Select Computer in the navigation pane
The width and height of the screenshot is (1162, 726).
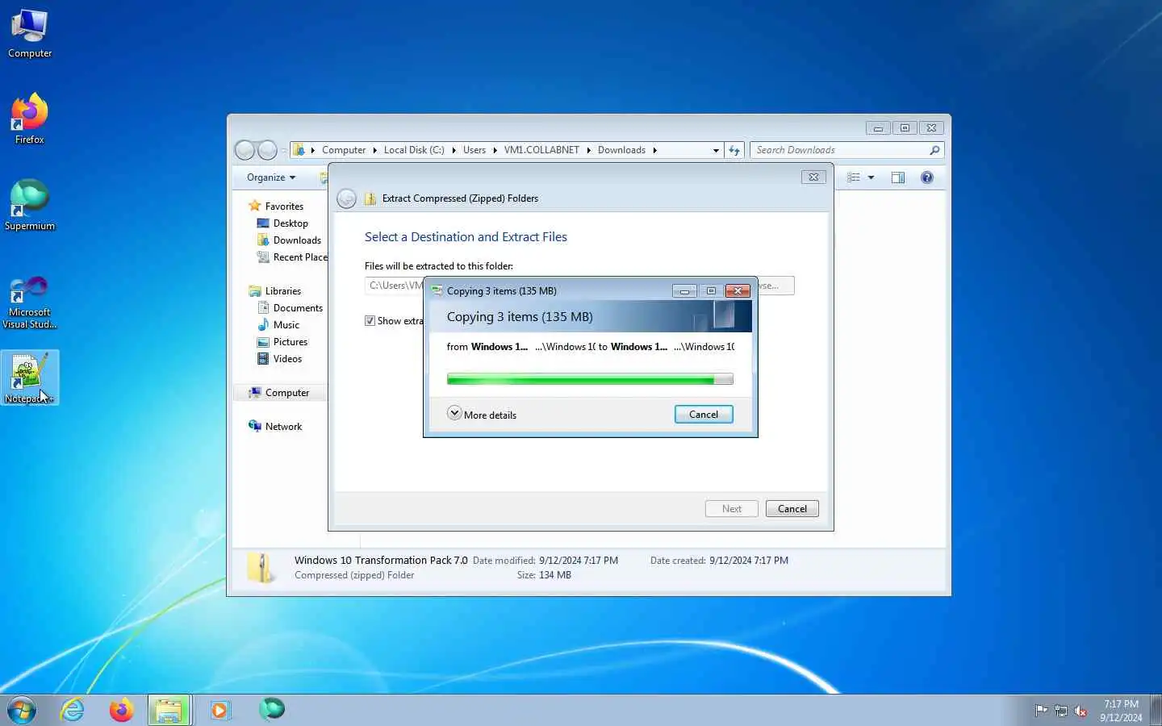279,393
